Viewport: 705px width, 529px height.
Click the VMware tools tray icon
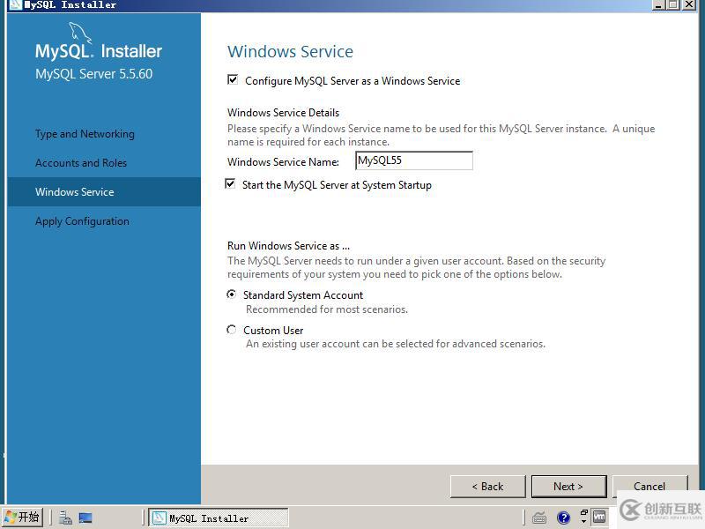tap(599, 518)
